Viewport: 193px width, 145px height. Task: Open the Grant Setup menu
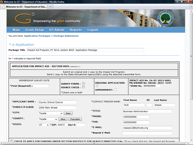click(34, 30)
